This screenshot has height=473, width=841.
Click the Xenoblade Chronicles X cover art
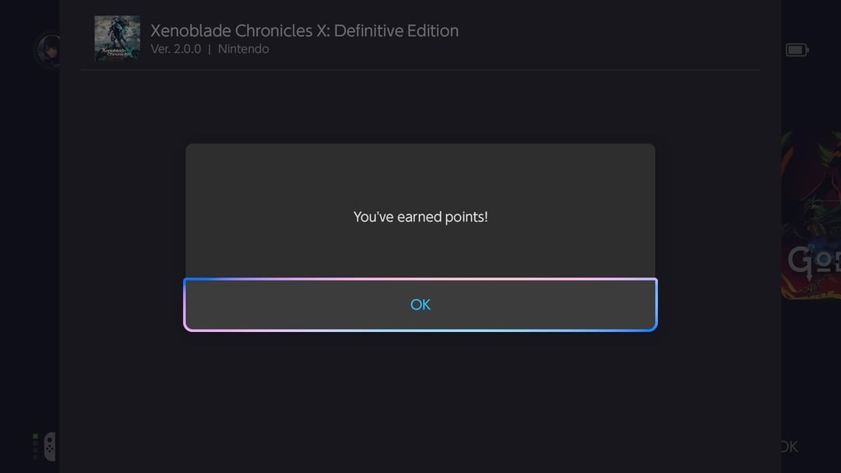(117, 38)
